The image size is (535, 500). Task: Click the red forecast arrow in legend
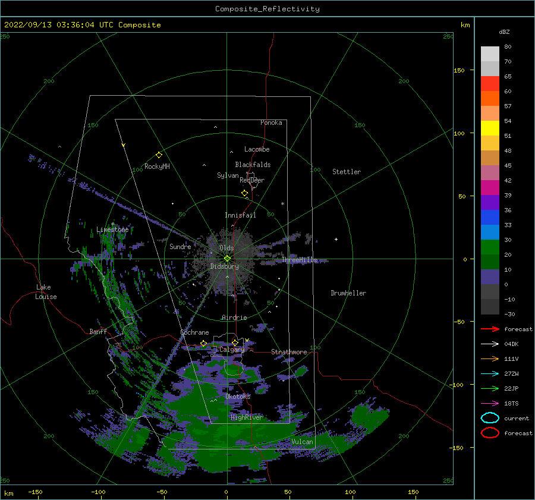tap(490, 329)
